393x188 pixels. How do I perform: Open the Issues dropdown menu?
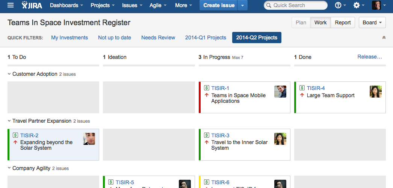132,5
